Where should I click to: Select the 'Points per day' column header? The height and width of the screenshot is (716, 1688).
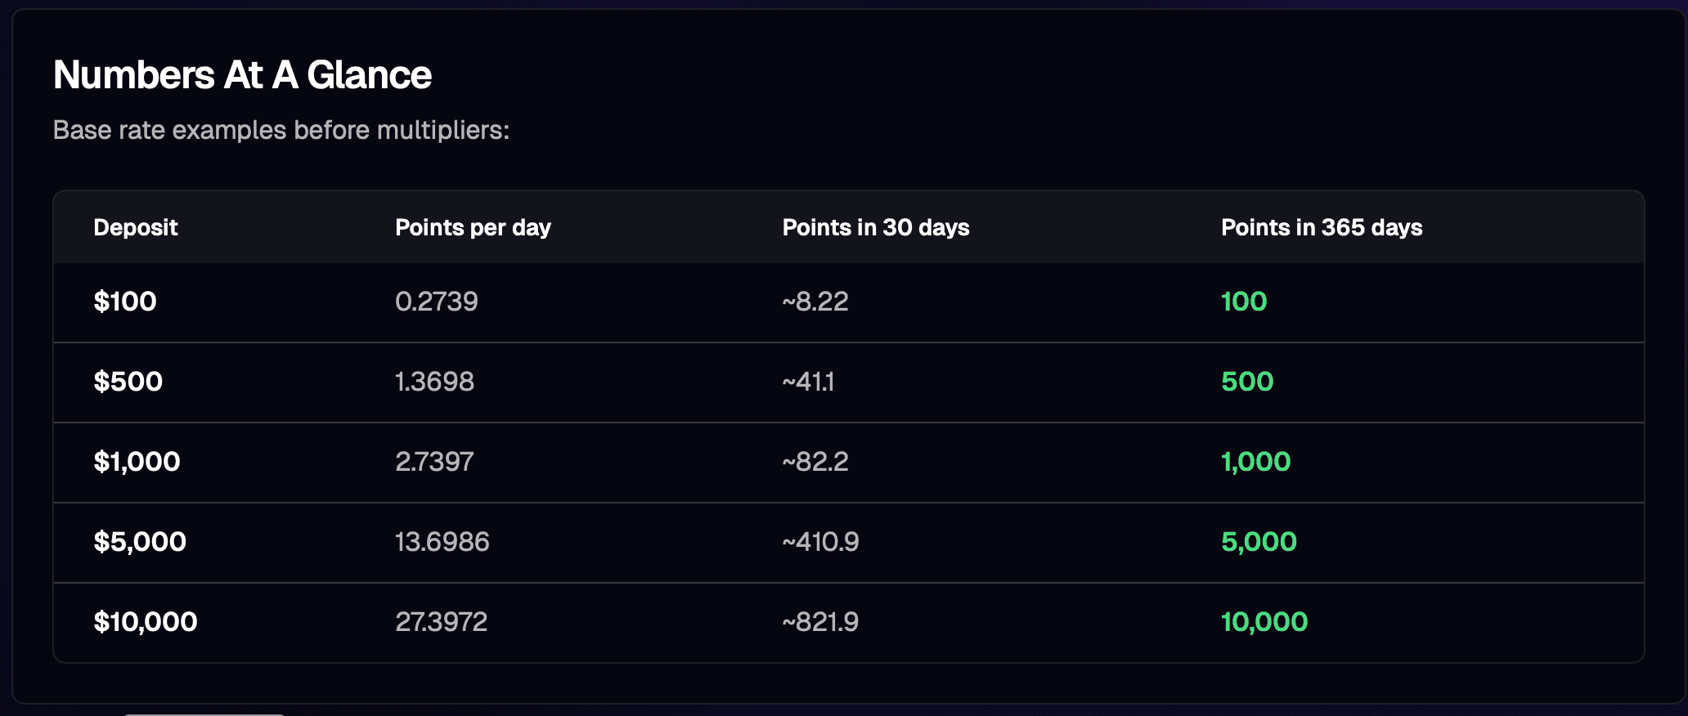473,227
